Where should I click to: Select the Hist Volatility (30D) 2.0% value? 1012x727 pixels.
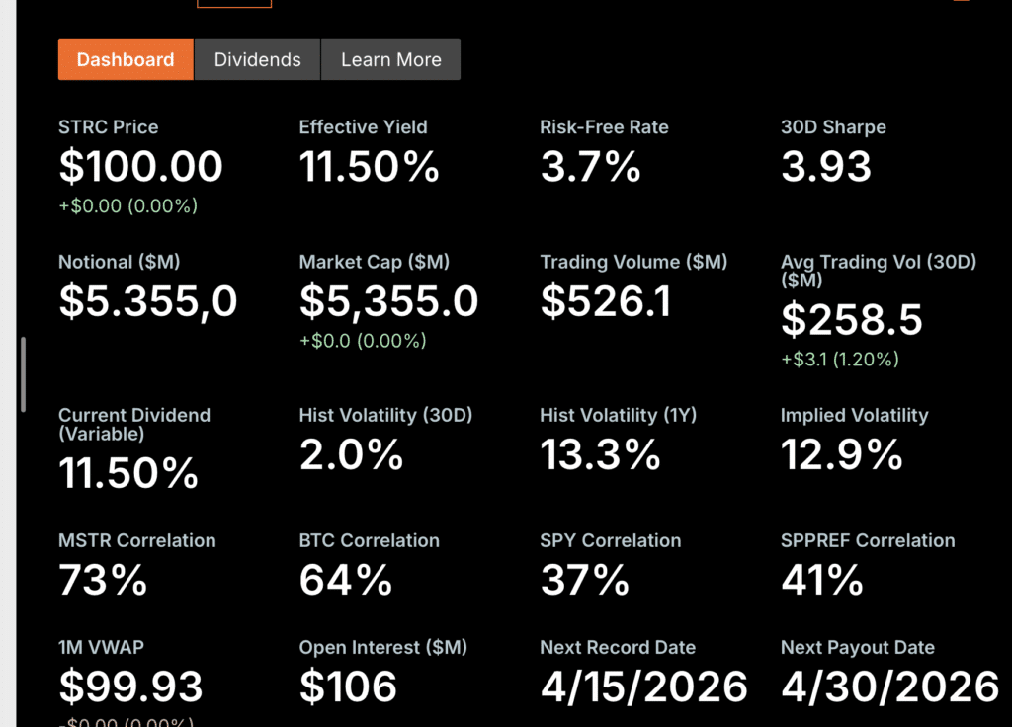pos(351,454)
